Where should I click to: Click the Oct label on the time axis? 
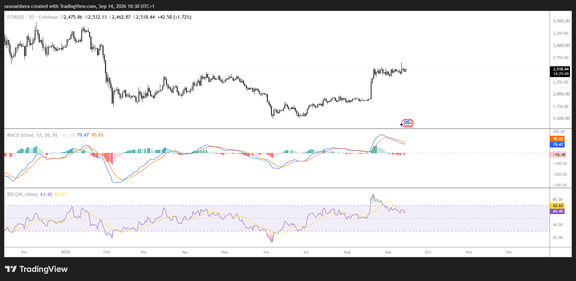[x=428, y=252]
